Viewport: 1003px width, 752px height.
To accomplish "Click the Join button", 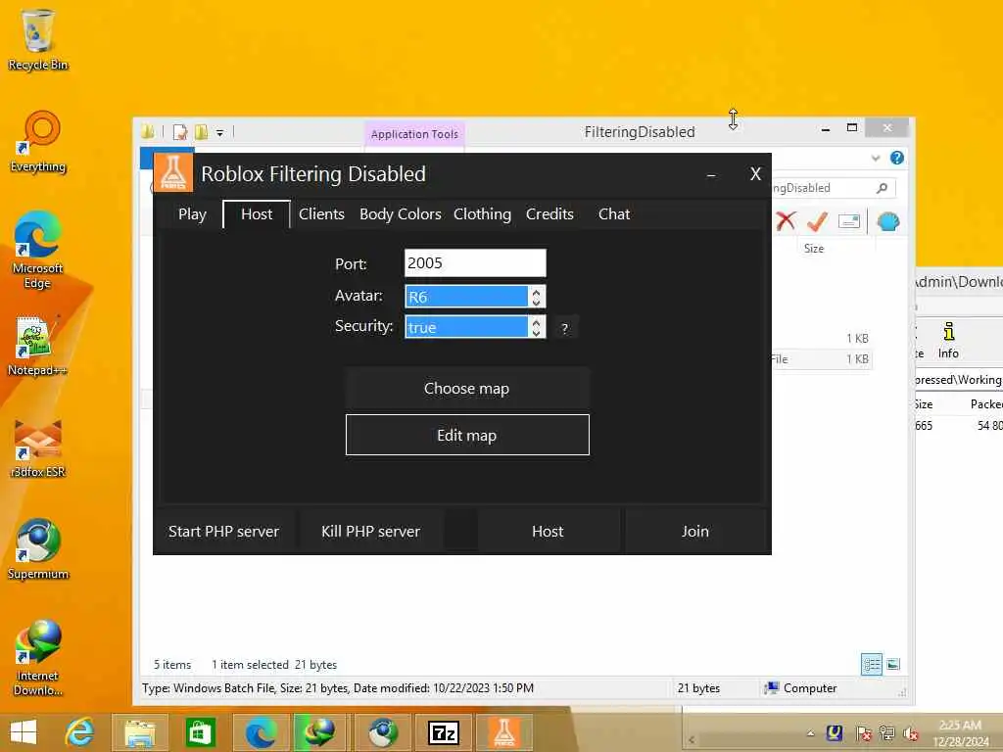I will tap(694, 532).
